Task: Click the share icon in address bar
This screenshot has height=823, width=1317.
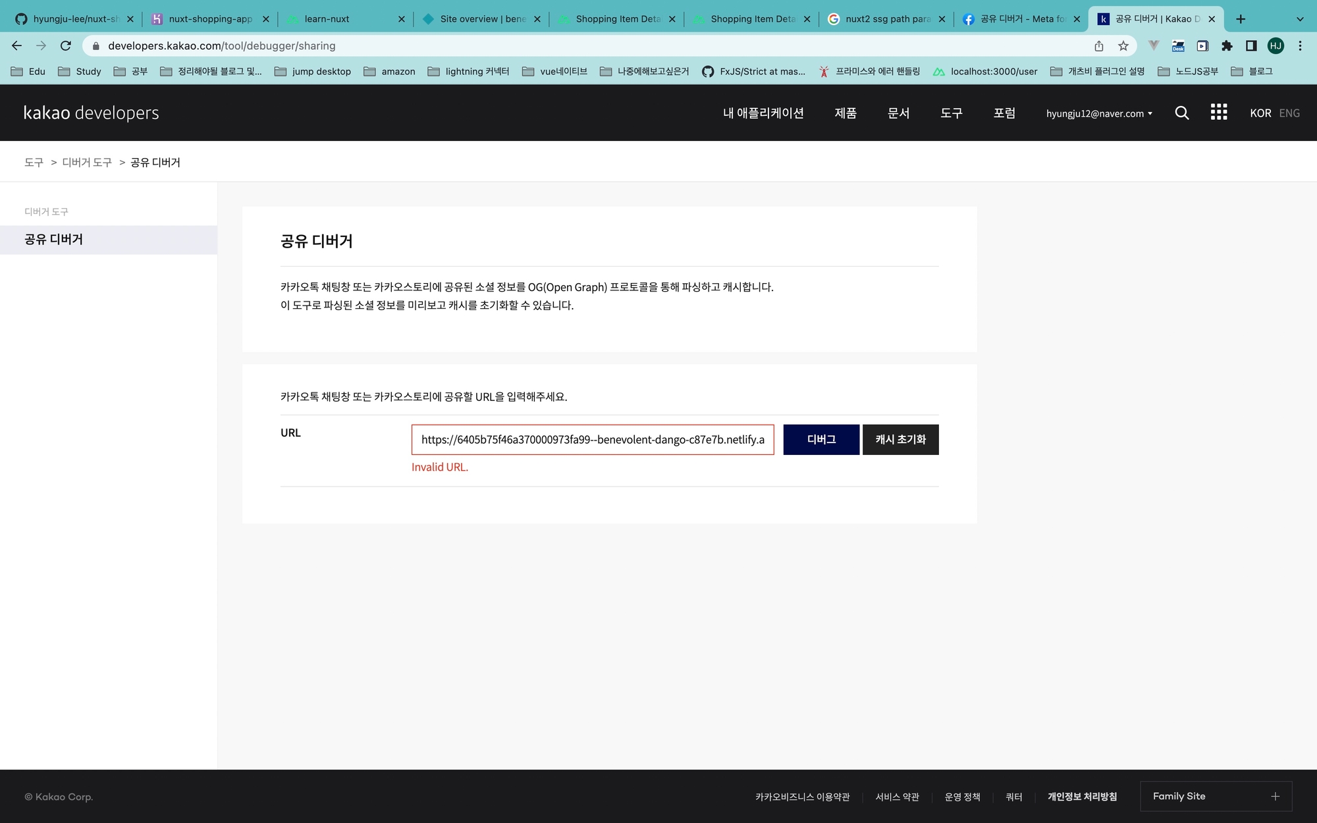Action: coord(1099,45)
